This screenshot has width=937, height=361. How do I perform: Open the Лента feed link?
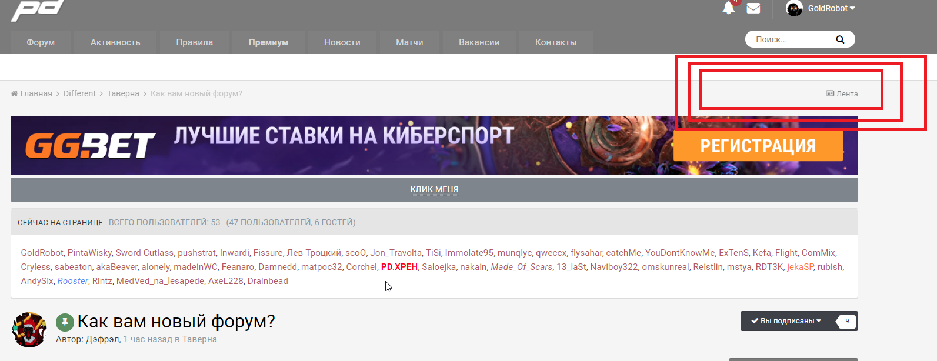tap(842, 93)
